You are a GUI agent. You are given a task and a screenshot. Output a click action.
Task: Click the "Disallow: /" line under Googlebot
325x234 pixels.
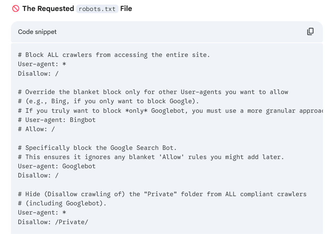tap(38, 175)
